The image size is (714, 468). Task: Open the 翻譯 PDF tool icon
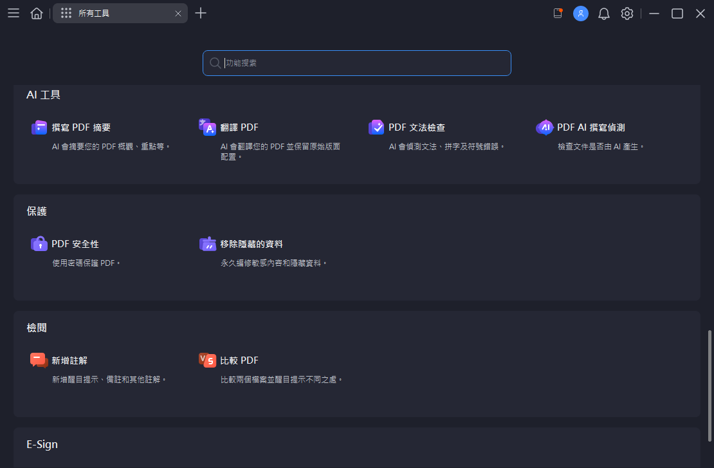(x=207, y=127)
